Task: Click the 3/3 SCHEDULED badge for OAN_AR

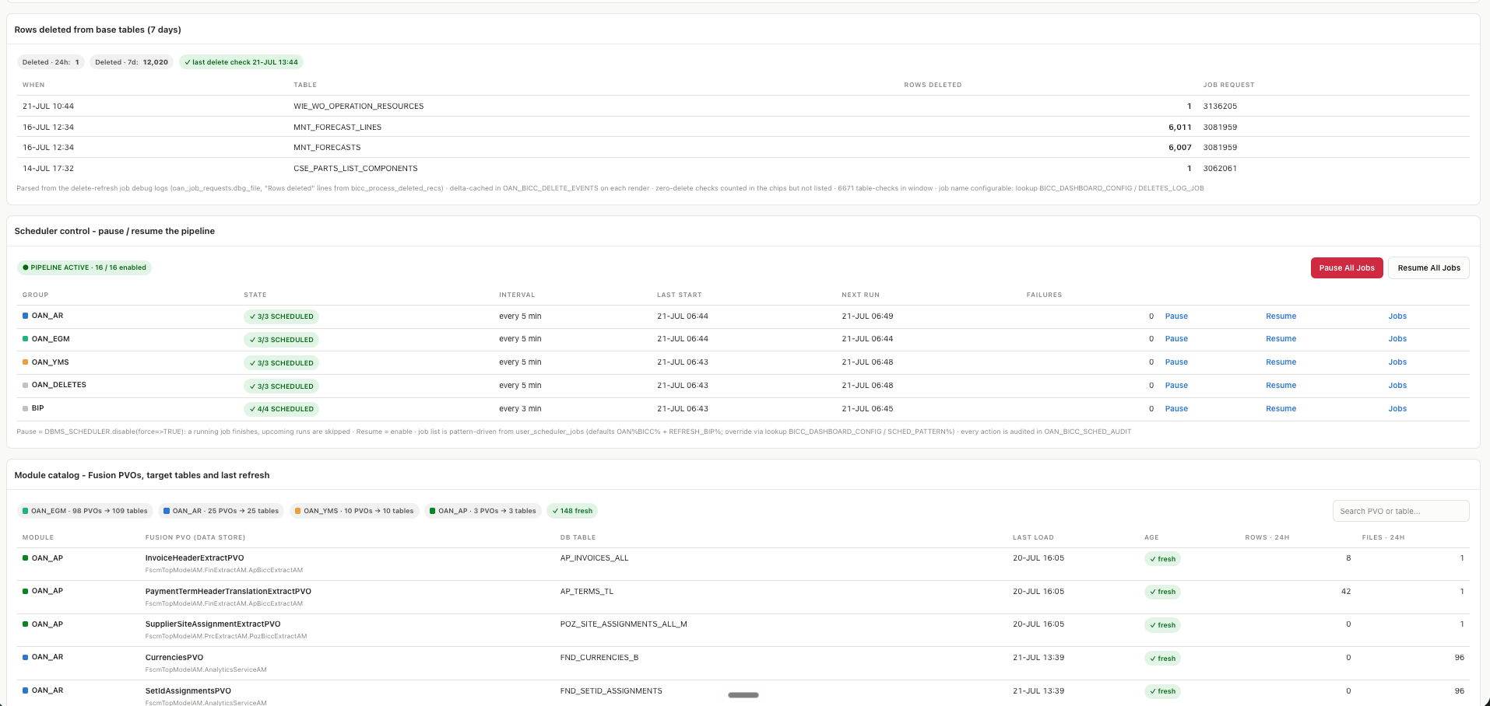Action: click(x=281, y=316)
